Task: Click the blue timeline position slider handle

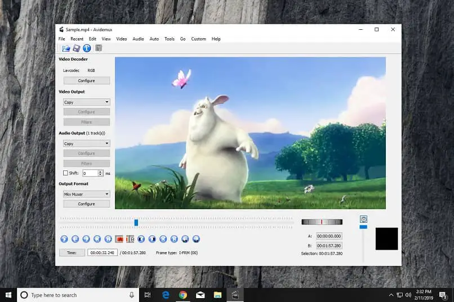Action: click(136, 223)
